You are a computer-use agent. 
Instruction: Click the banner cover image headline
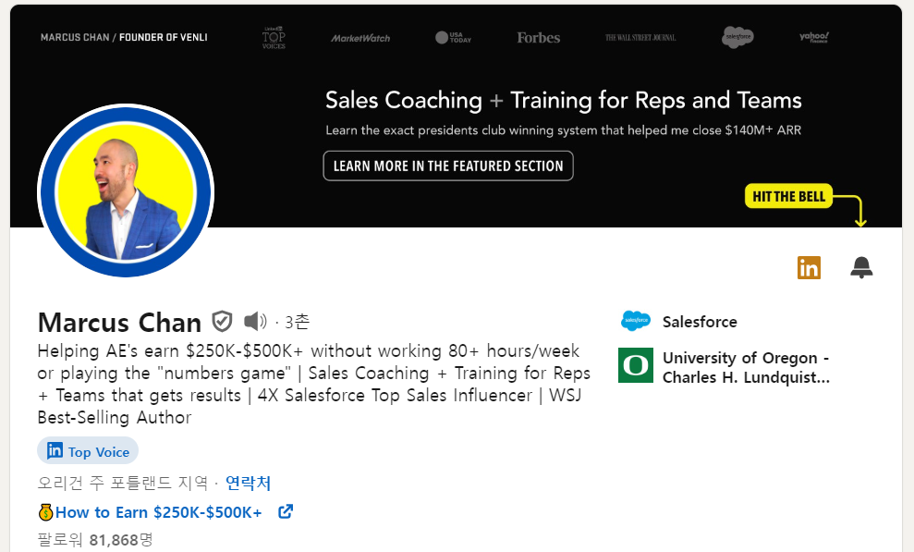tap(563, 100)
